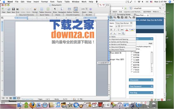The height and width of the screenshot is (109, 174).
Task: Click the Columns toolbar icon
Action: tap(48, 9)
